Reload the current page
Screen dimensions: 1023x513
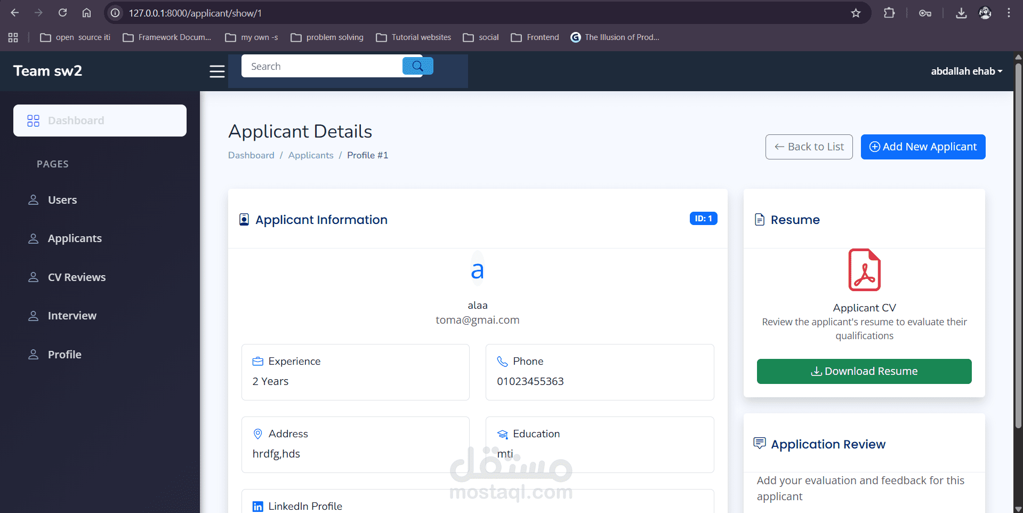tap(62, 13)
